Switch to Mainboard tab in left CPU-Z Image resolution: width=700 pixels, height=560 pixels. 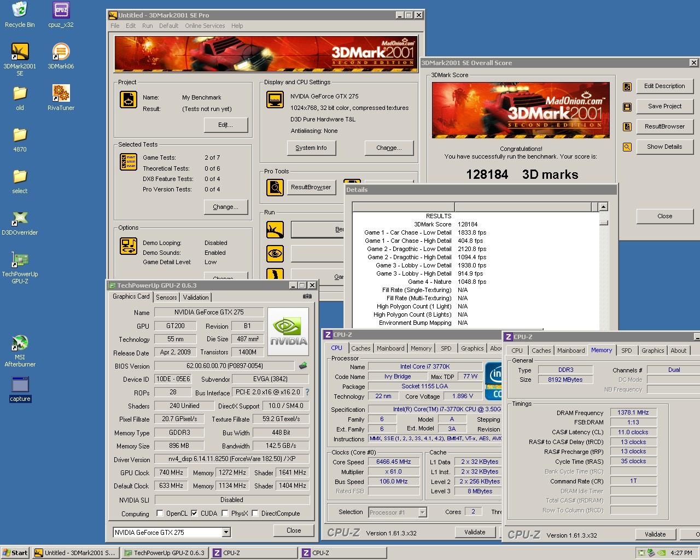390,348
